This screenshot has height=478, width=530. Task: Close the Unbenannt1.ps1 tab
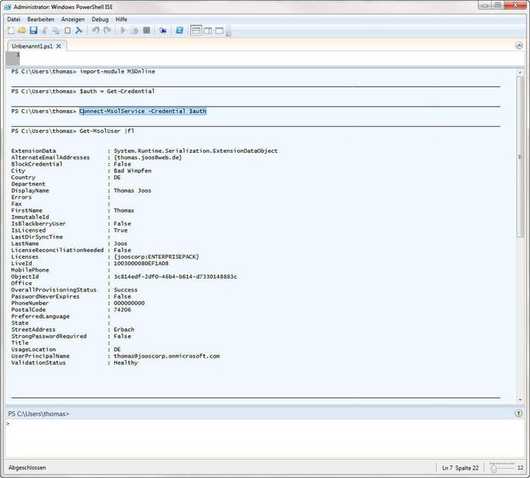pyautogui.click(x=59, y=46)
